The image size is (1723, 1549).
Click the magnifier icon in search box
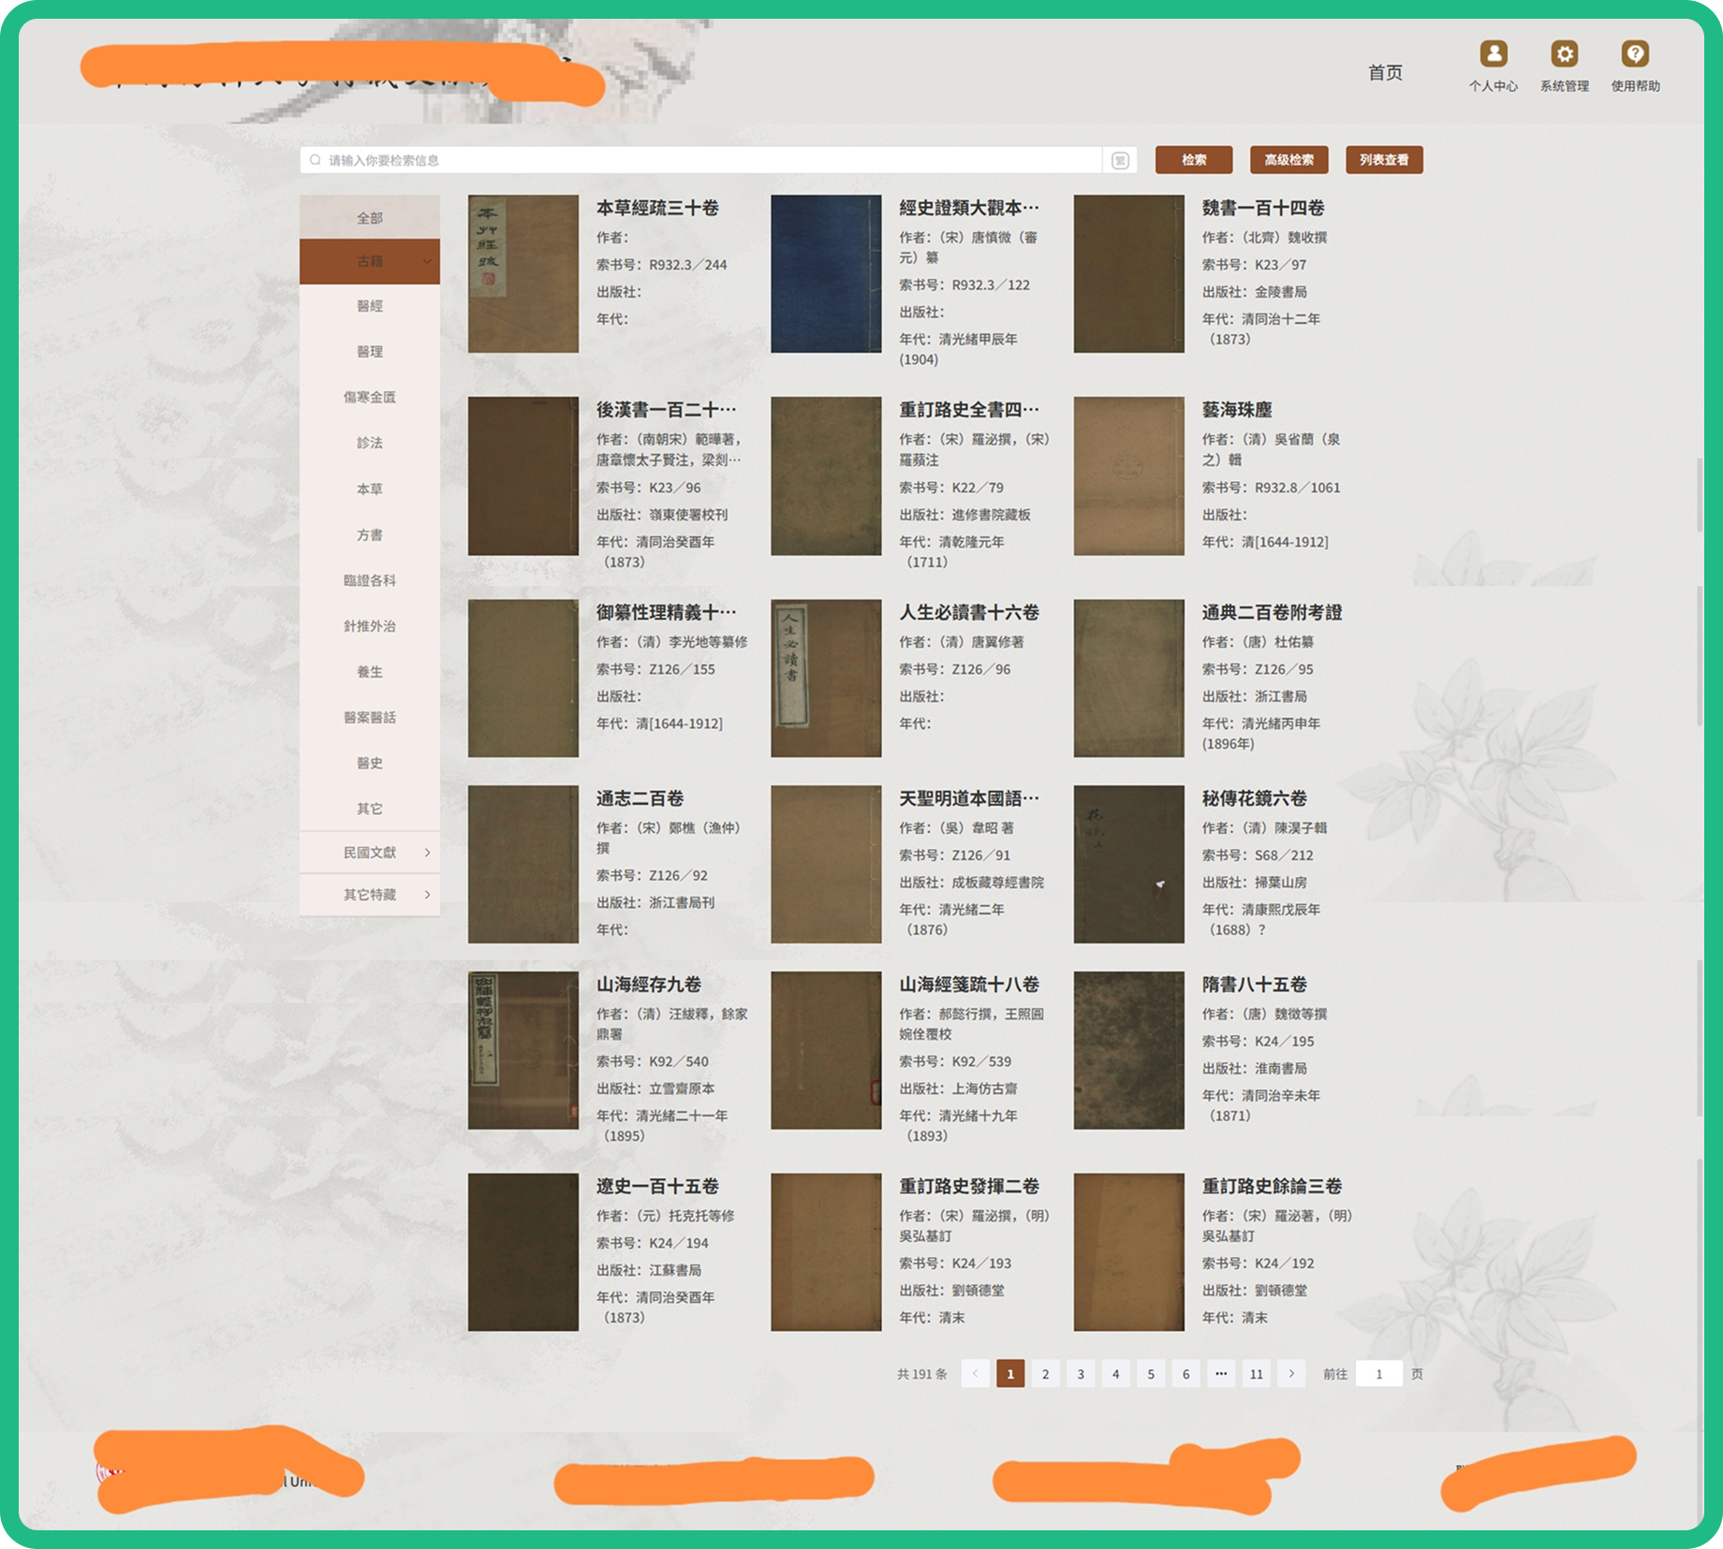pyautogui.click(x=316, y=160)
